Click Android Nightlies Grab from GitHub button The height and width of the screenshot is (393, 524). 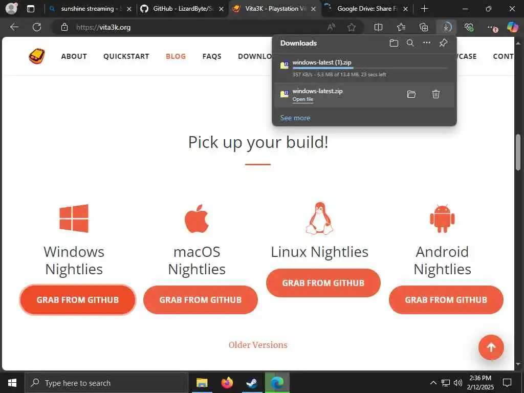(x=446, y=300)
